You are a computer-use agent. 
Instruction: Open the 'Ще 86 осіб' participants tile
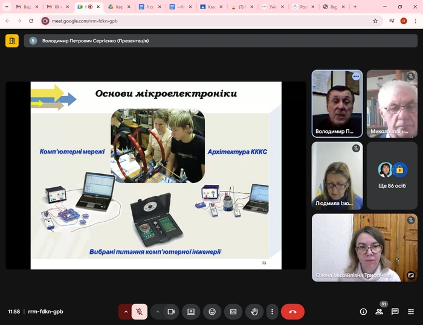(x=392, y=176)
